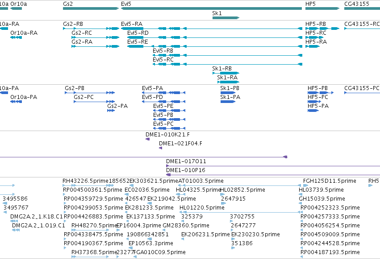Select the DME1-010P16 BAC label
The image size is (380, 259).
pos(186,170)
